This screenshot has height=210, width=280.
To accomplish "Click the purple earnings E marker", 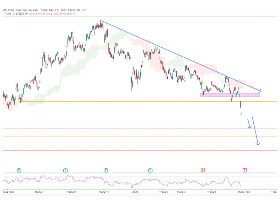I will pyautogui.click(x=245, y=170).
